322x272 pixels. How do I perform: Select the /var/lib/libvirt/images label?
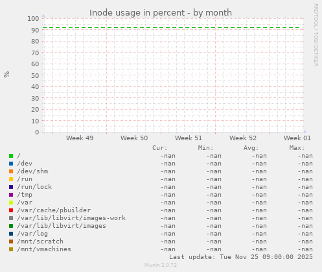[62, 226]
